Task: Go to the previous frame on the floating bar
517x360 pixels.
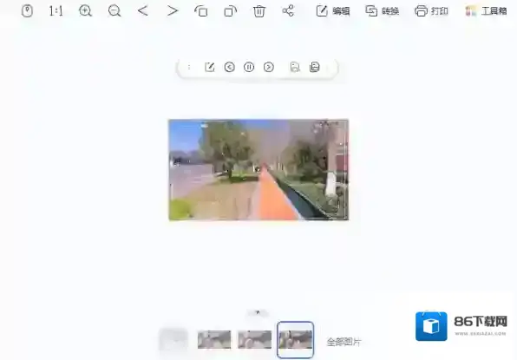Action: pyautogui.click(x=230, y=68)
